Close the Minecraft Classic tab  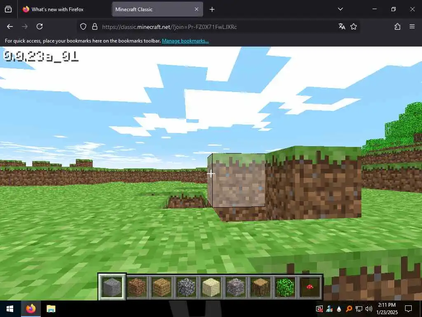197,9
